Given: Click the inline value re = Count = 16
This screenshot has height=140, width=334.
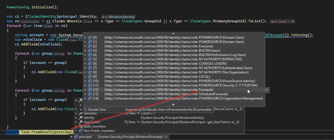Looking at the screenshot, I should pos(283,21).
